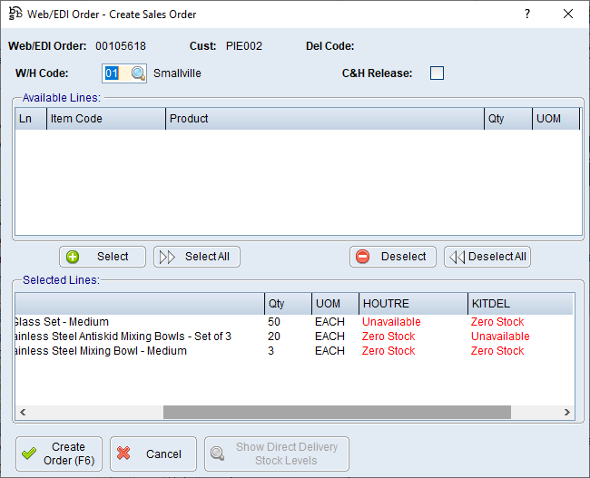Click the red X Cancel button

click(x=151, y=454)
